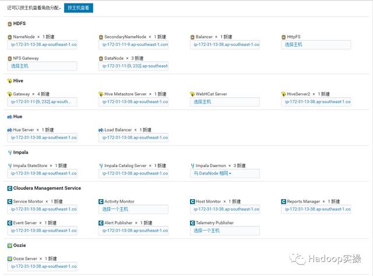Click the HttpFS role icon
The width and height of the screenshot is (373, 276).
point(284,37)
